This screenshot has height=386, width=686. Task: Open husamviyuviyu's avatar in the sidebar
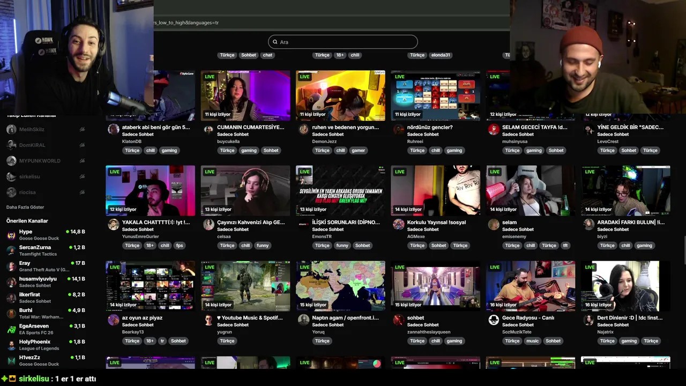click(x=11, y=282)
